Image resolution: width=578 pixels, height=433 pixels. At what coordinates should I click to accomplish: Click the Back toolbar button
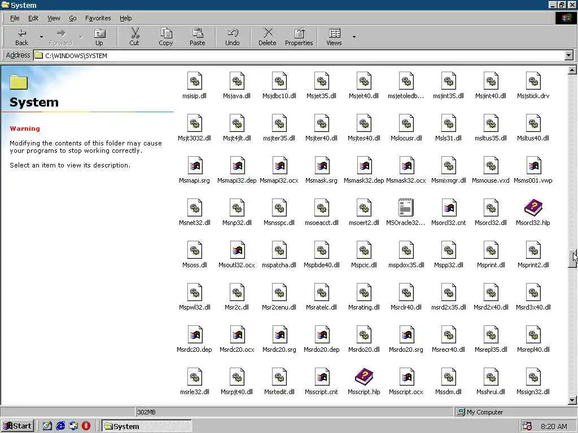pos(22,37)
